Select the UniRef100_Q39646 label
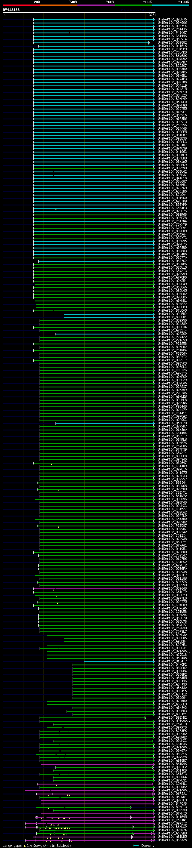 point(172,589)
